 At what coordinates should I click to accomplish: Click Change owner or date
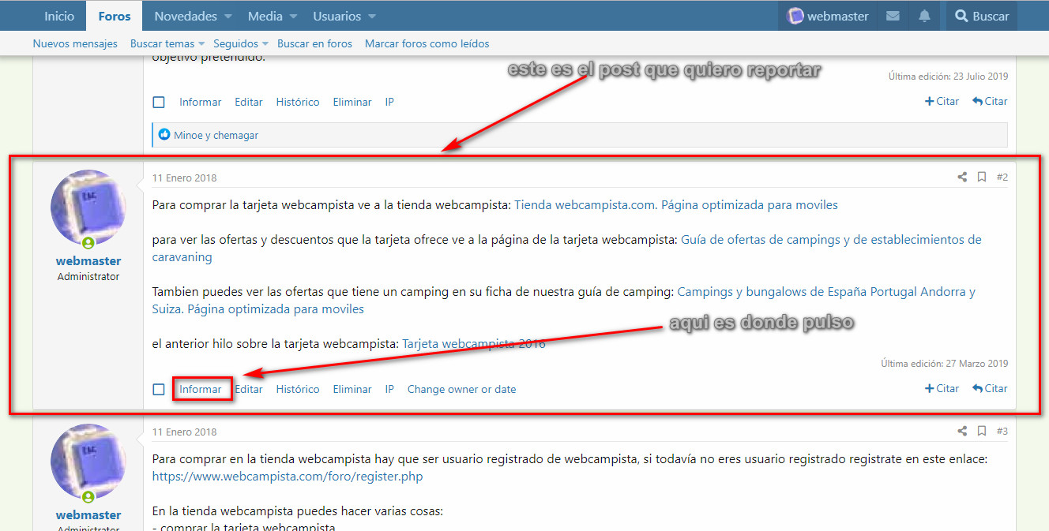[x=462, y=389]
